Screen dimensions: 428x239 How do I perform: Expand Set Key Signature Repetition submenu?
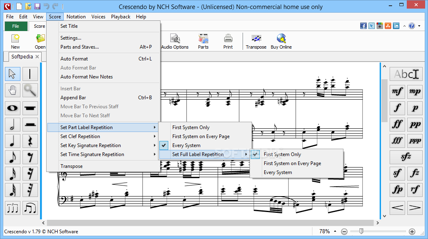pos(103,145)
